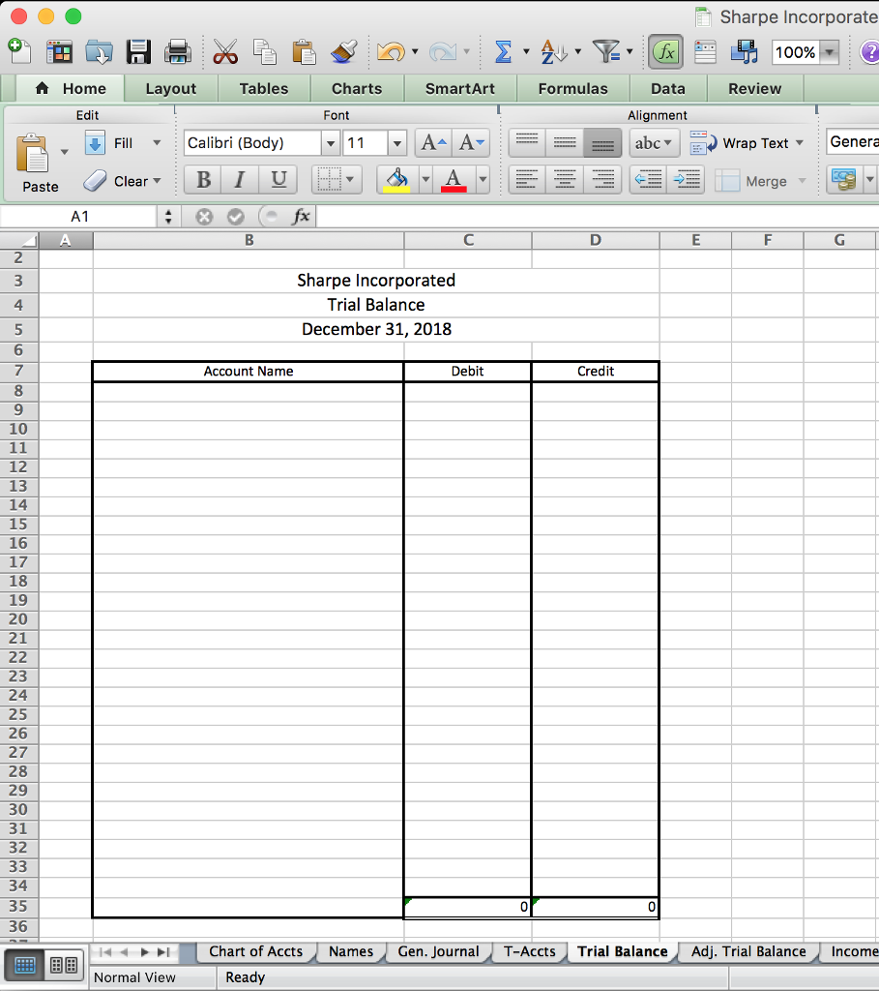879x991 pixels.
Task: Copy selection with the Copy icon
Action: click(265, 52)
